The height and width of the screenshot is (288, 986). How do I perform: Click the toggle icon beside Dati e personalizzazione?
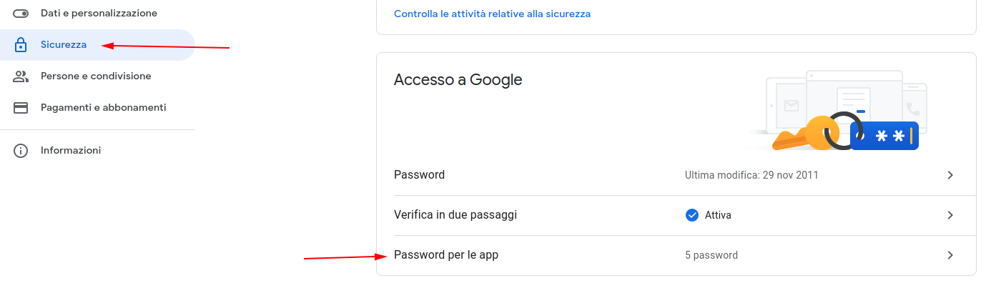(x=21, y=14)
